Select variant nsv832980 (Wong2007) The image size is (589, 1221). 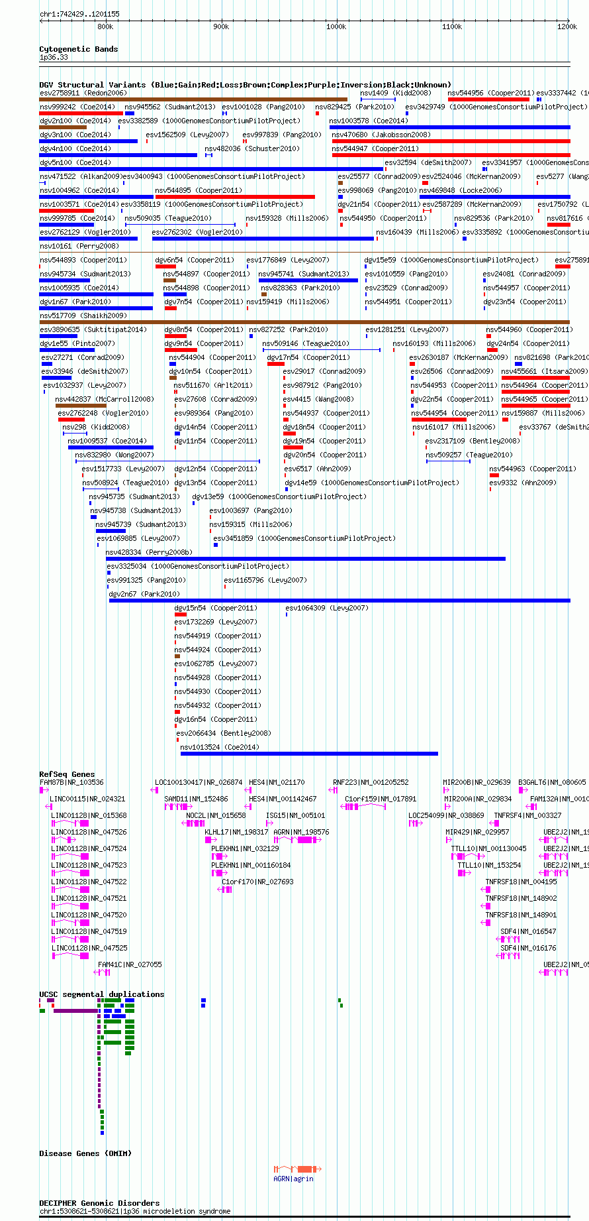coord(114,455)
